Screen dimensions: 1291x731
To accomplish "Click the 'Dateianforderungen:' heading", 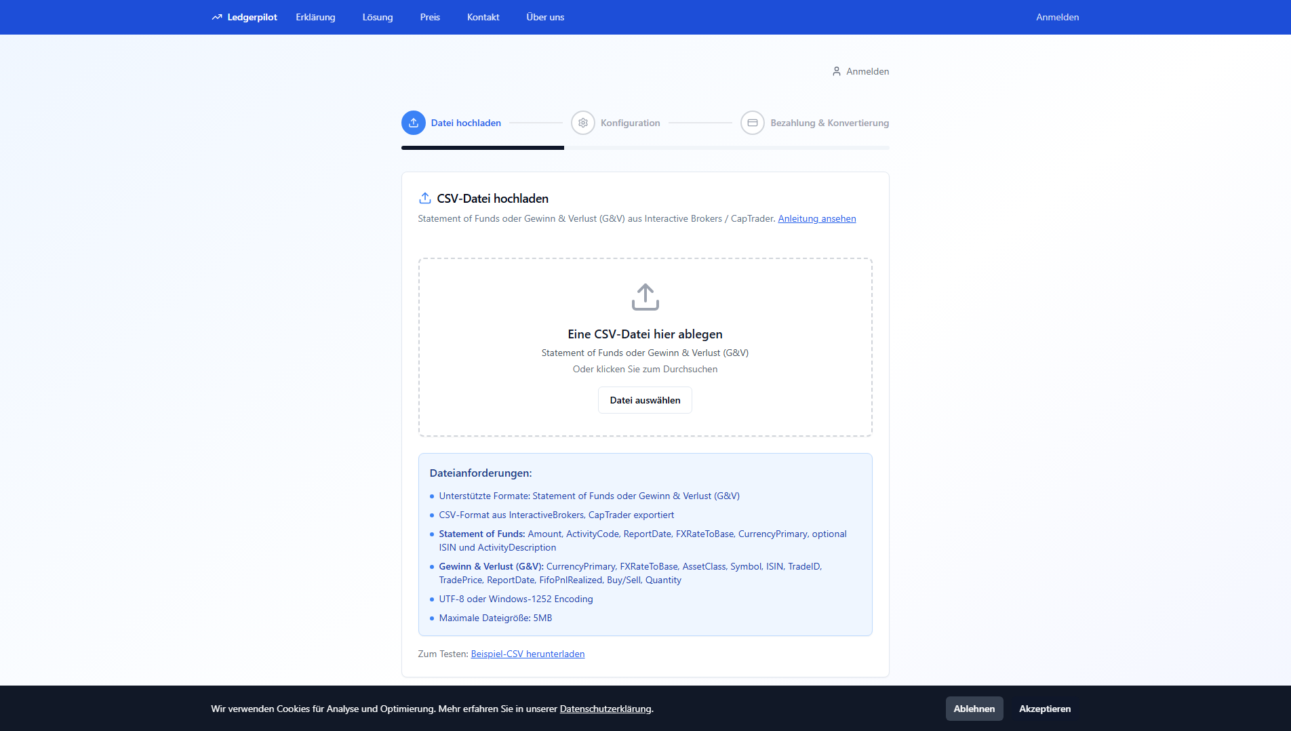I will [x=481, y=473].
